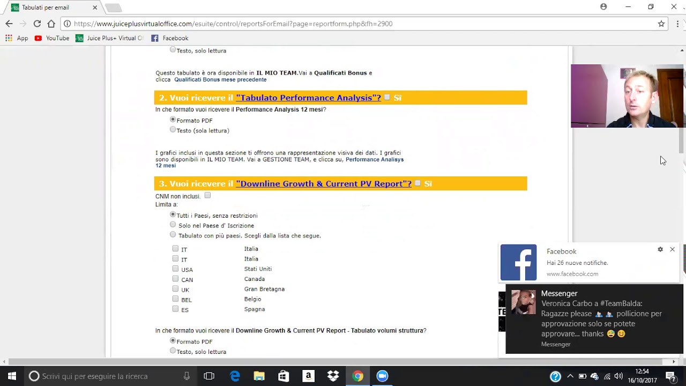The width and height of the screenshot is (686, 386).
Task: Open Tabulato Performance Analysis link
Action: coord(308,98)
